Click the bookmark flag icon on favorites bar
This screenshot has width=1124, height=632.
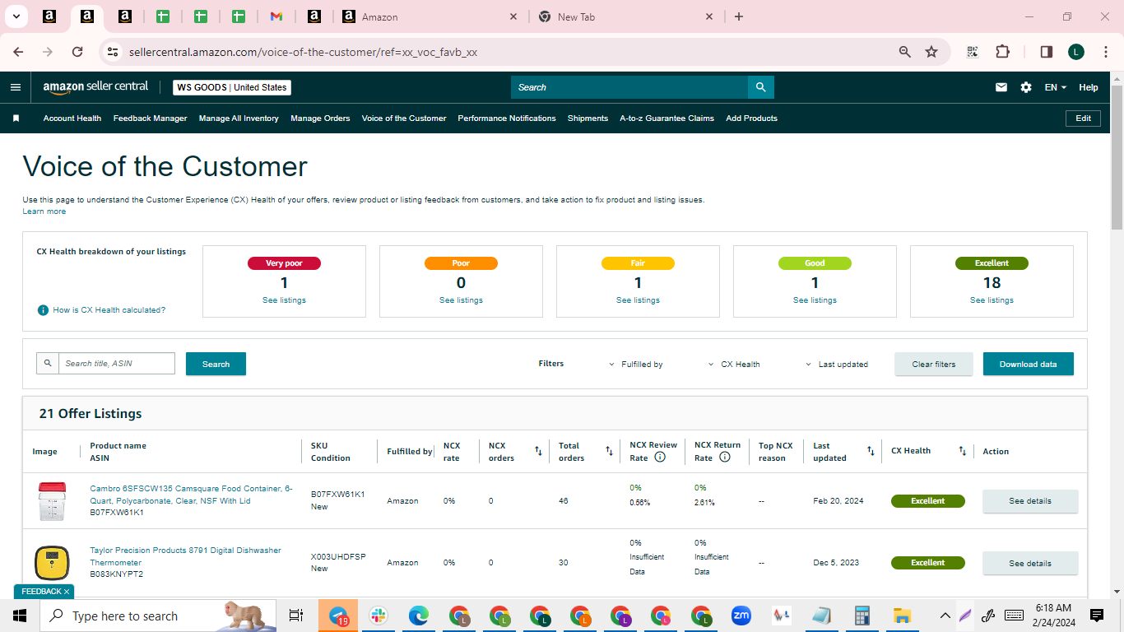[x=16, y=118]
